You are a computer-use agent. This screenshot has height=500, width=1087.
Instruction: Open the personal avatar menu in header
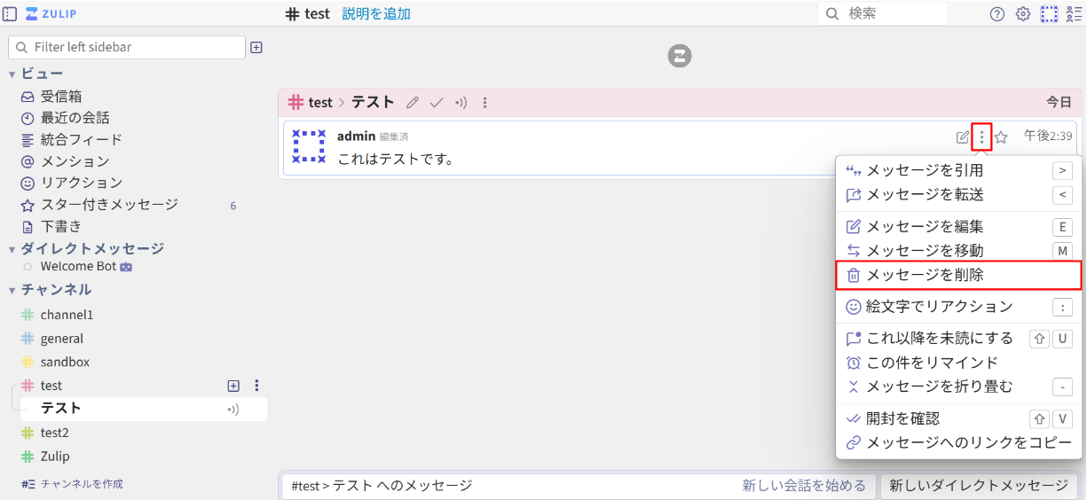[1050, 14]
